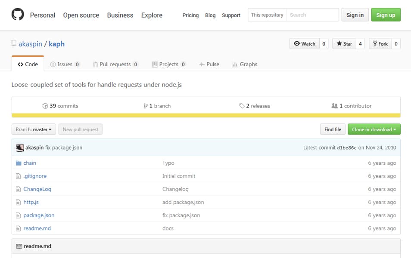Fork the kaph repository

click(380, 43)
